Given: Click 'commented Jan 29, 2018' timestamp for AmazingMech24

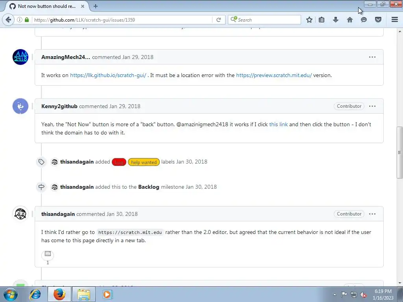Looking at the screenshot, I should pos(123,57).
